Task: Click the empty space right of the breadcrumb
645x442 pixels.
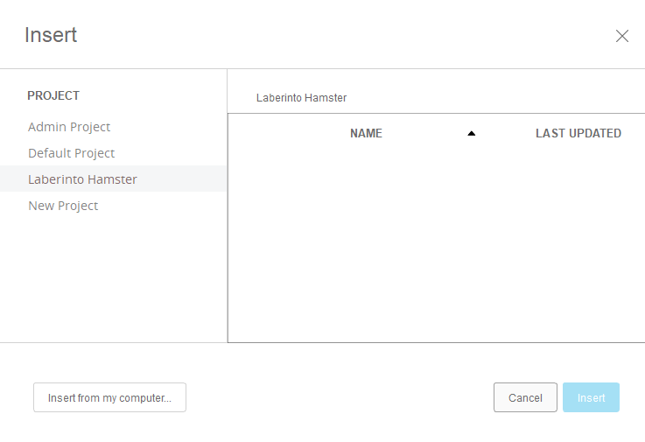Action: (x=490, y=98)
